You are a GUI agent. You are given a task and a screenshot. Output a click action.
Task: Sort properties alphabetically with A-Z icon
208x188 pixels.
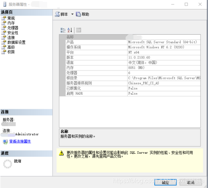(x=69, y=30)
